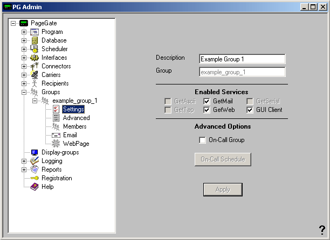Image resolution: width=330 pixels, height=240 pixels.
Task: Collapse the Groups node
Action: point(24,92)
